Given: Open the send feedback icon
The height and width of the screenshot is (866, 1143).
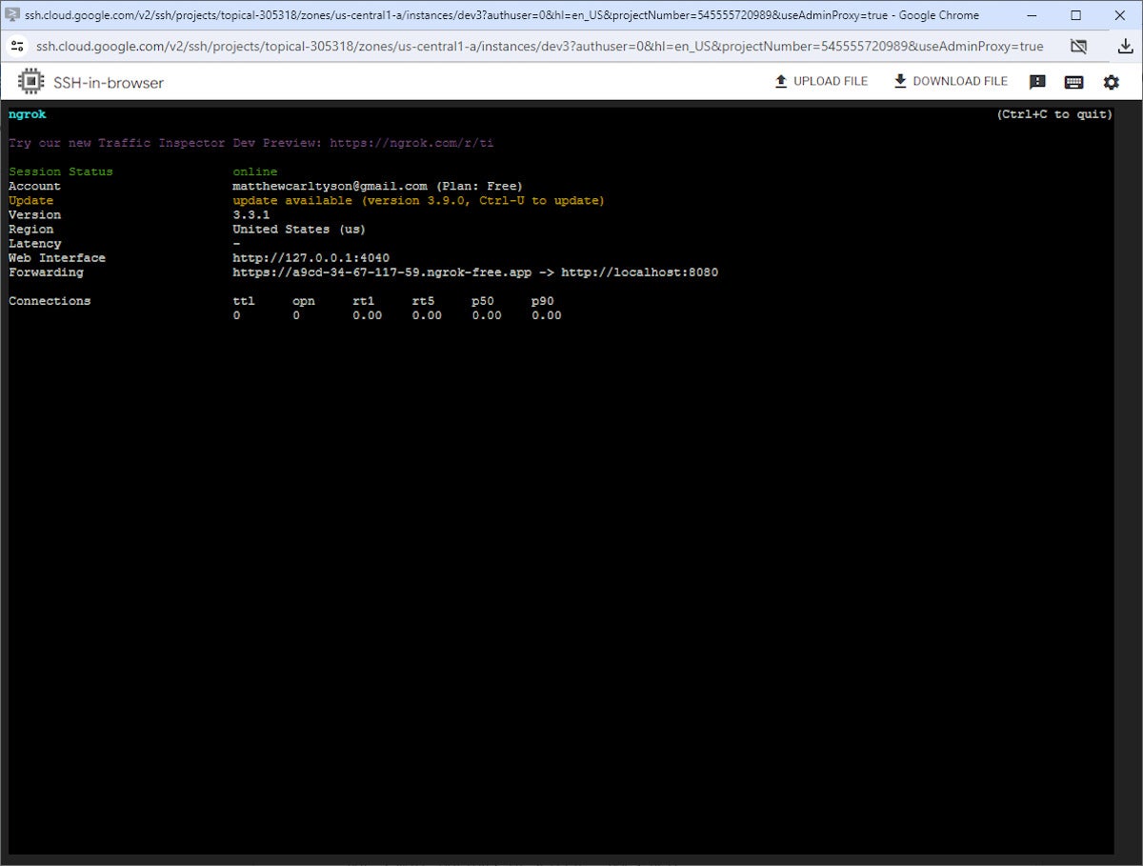Looking at the screenshot, I should pyautogui.click(x=1037, y=82).
